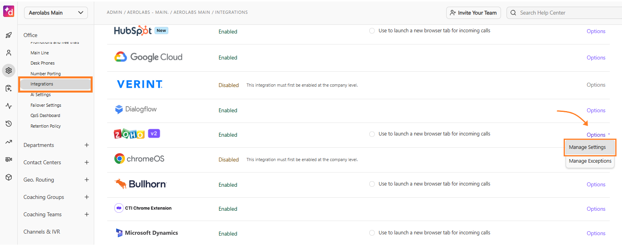The width and height of the screenshot is (622, 245).
Task: Open HubSpot Options dropdown
Action: point(596,31)
